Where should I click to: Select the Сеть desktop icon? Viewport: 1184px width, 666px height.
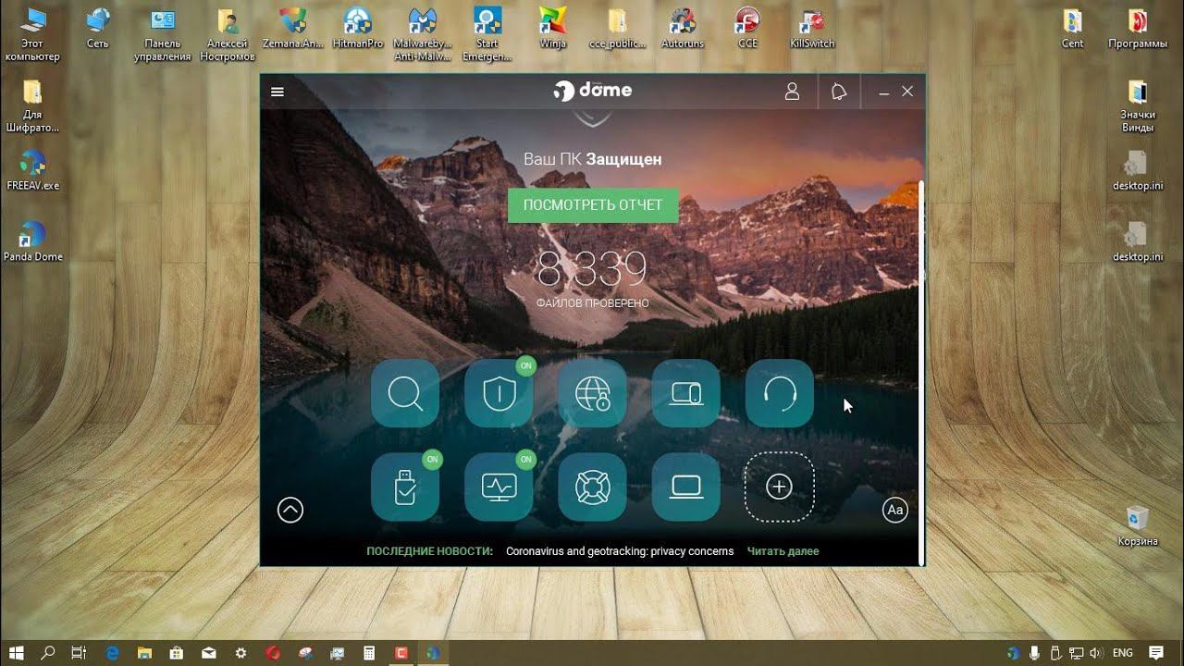tap(97, 28)
